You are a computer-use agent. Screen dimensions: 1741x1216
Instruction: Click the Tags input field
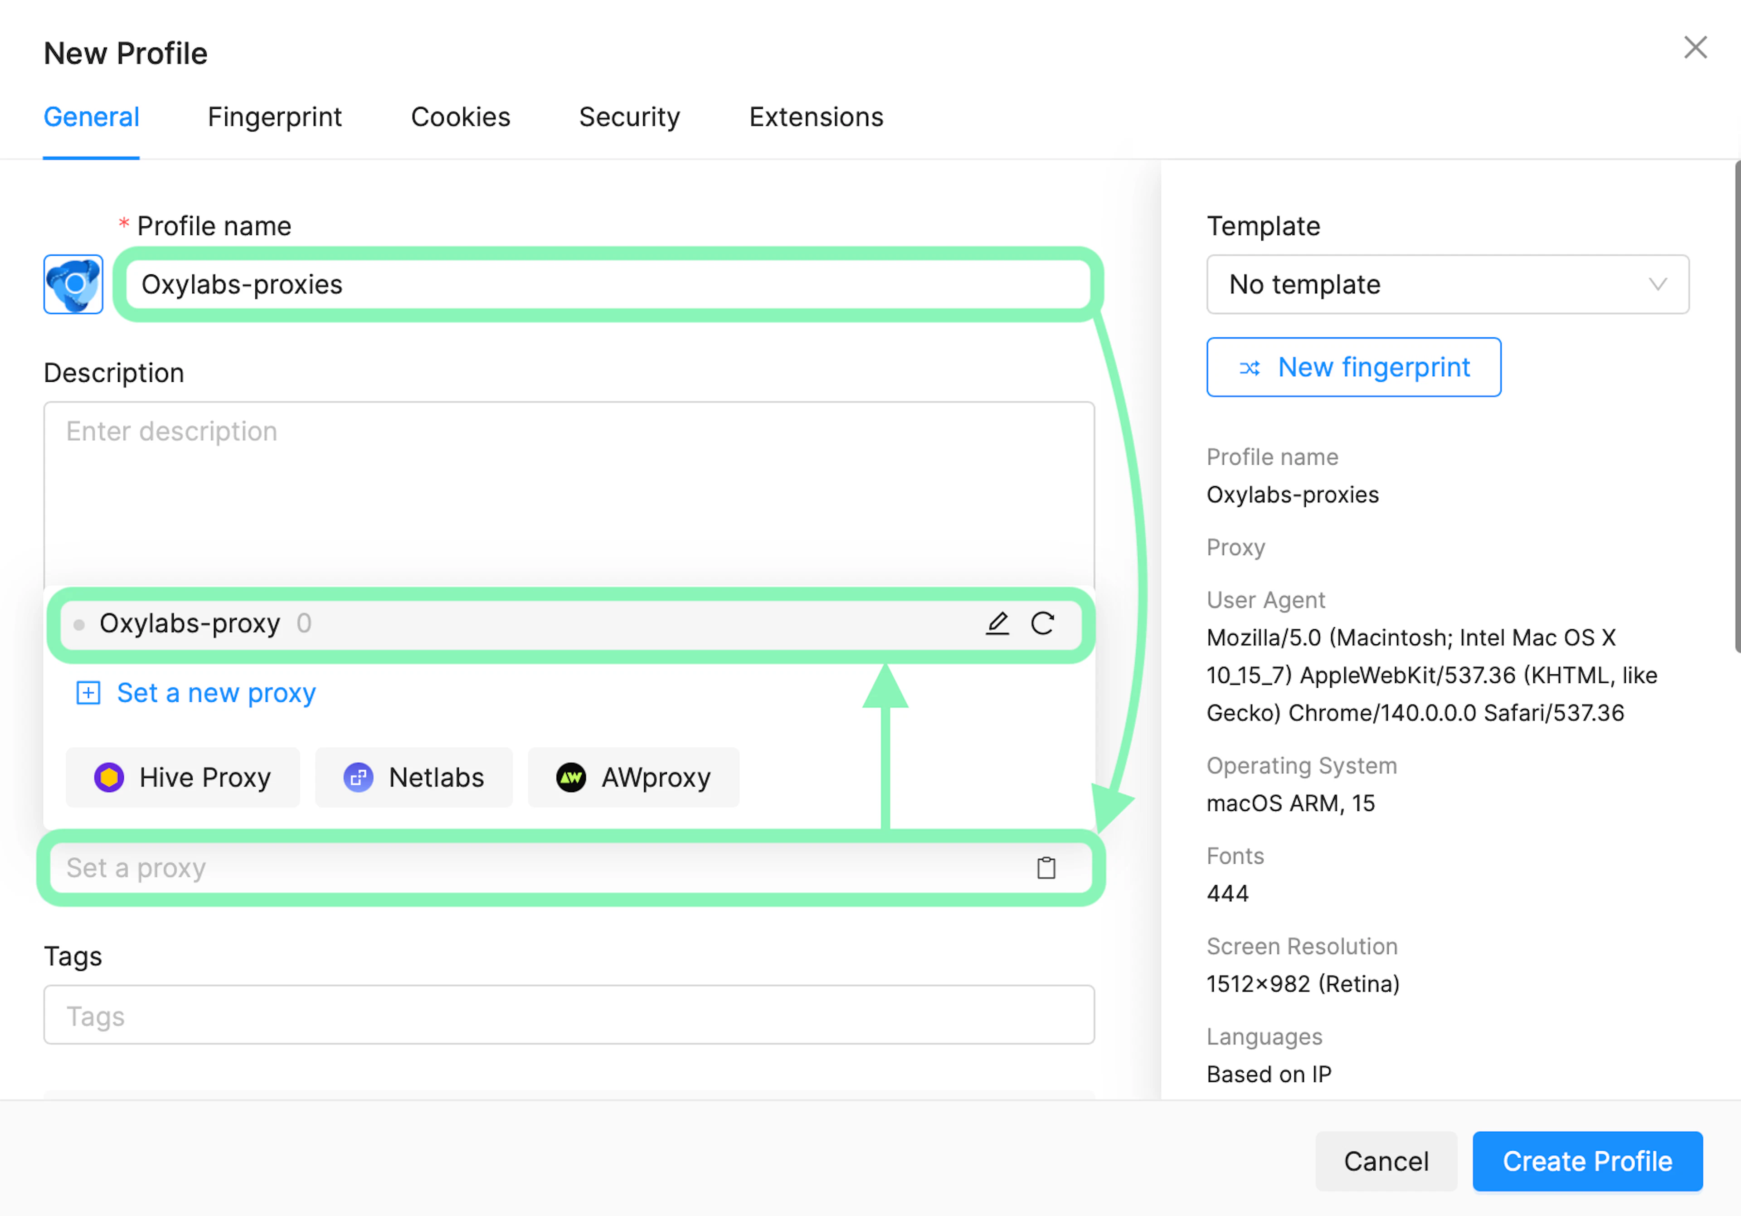569,1014
